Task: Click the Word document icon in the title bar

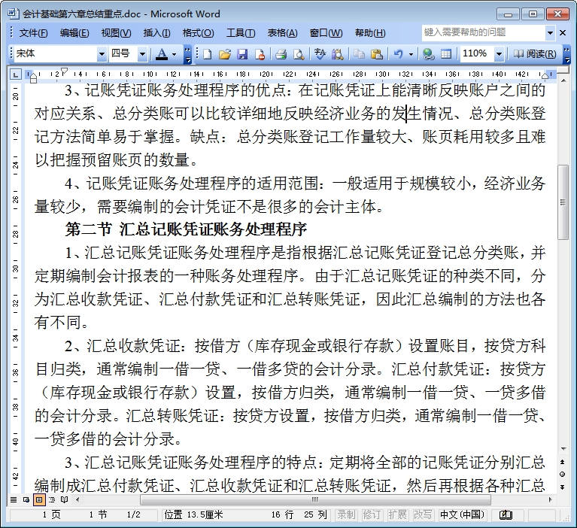Action: 13,14
